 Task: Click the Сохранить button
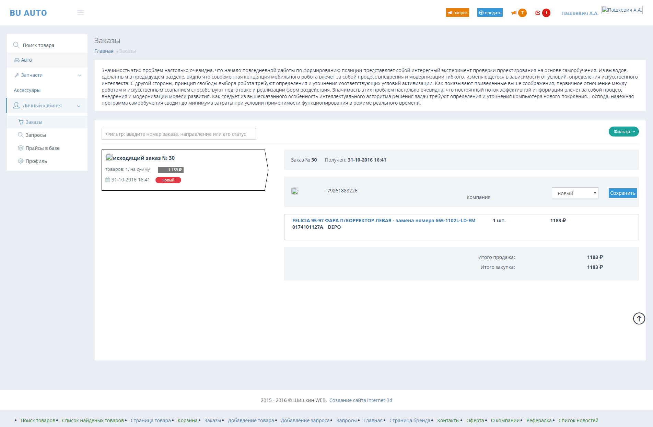tap(623, 193)
